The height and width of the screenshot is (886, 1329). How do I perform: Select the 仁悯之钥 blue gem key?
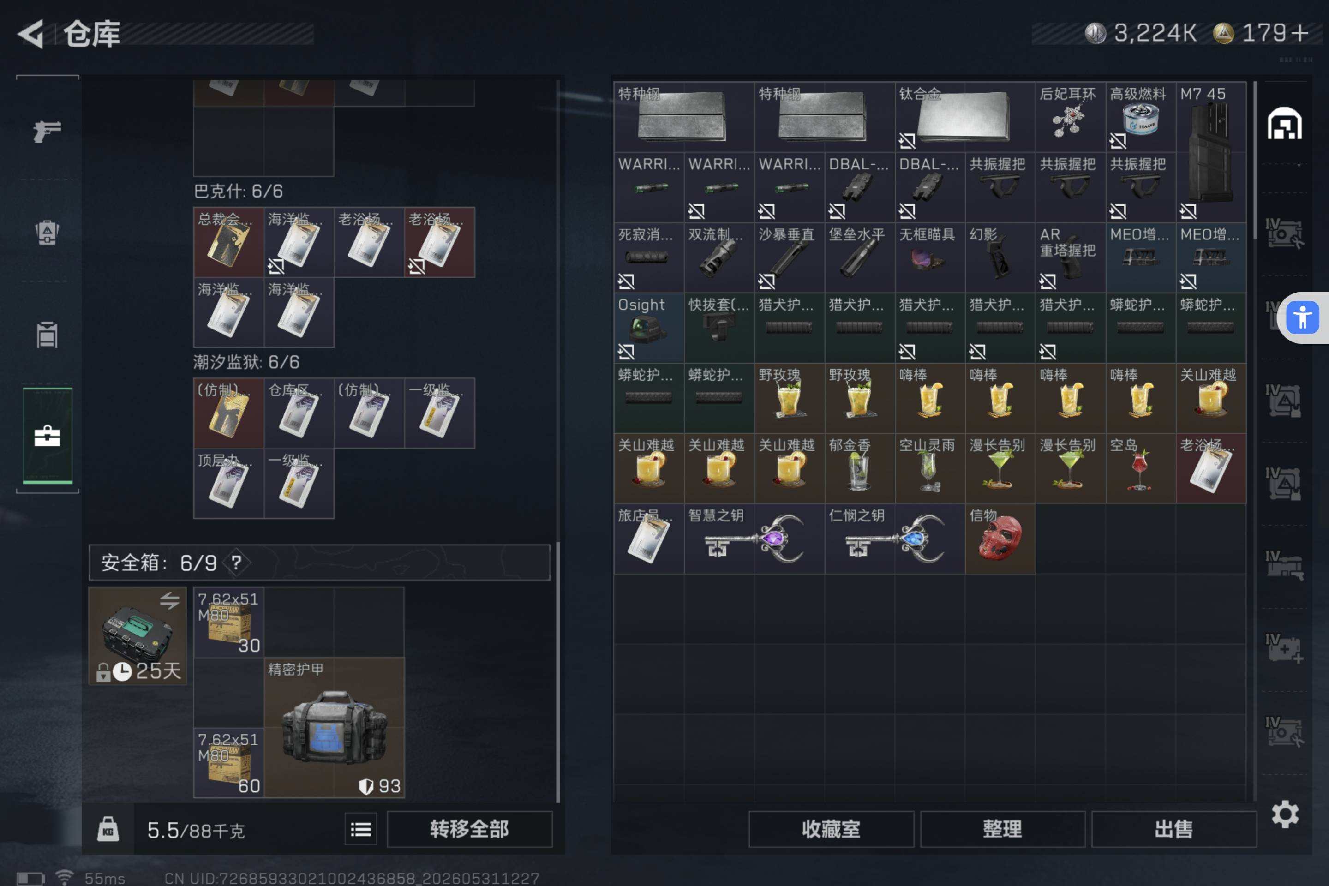894,539
